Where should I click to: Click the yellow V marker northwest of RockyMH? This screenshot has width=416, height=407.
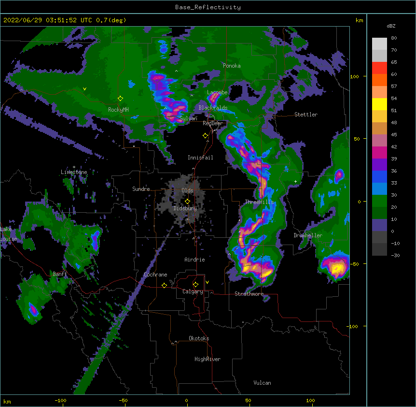point(84,89)
